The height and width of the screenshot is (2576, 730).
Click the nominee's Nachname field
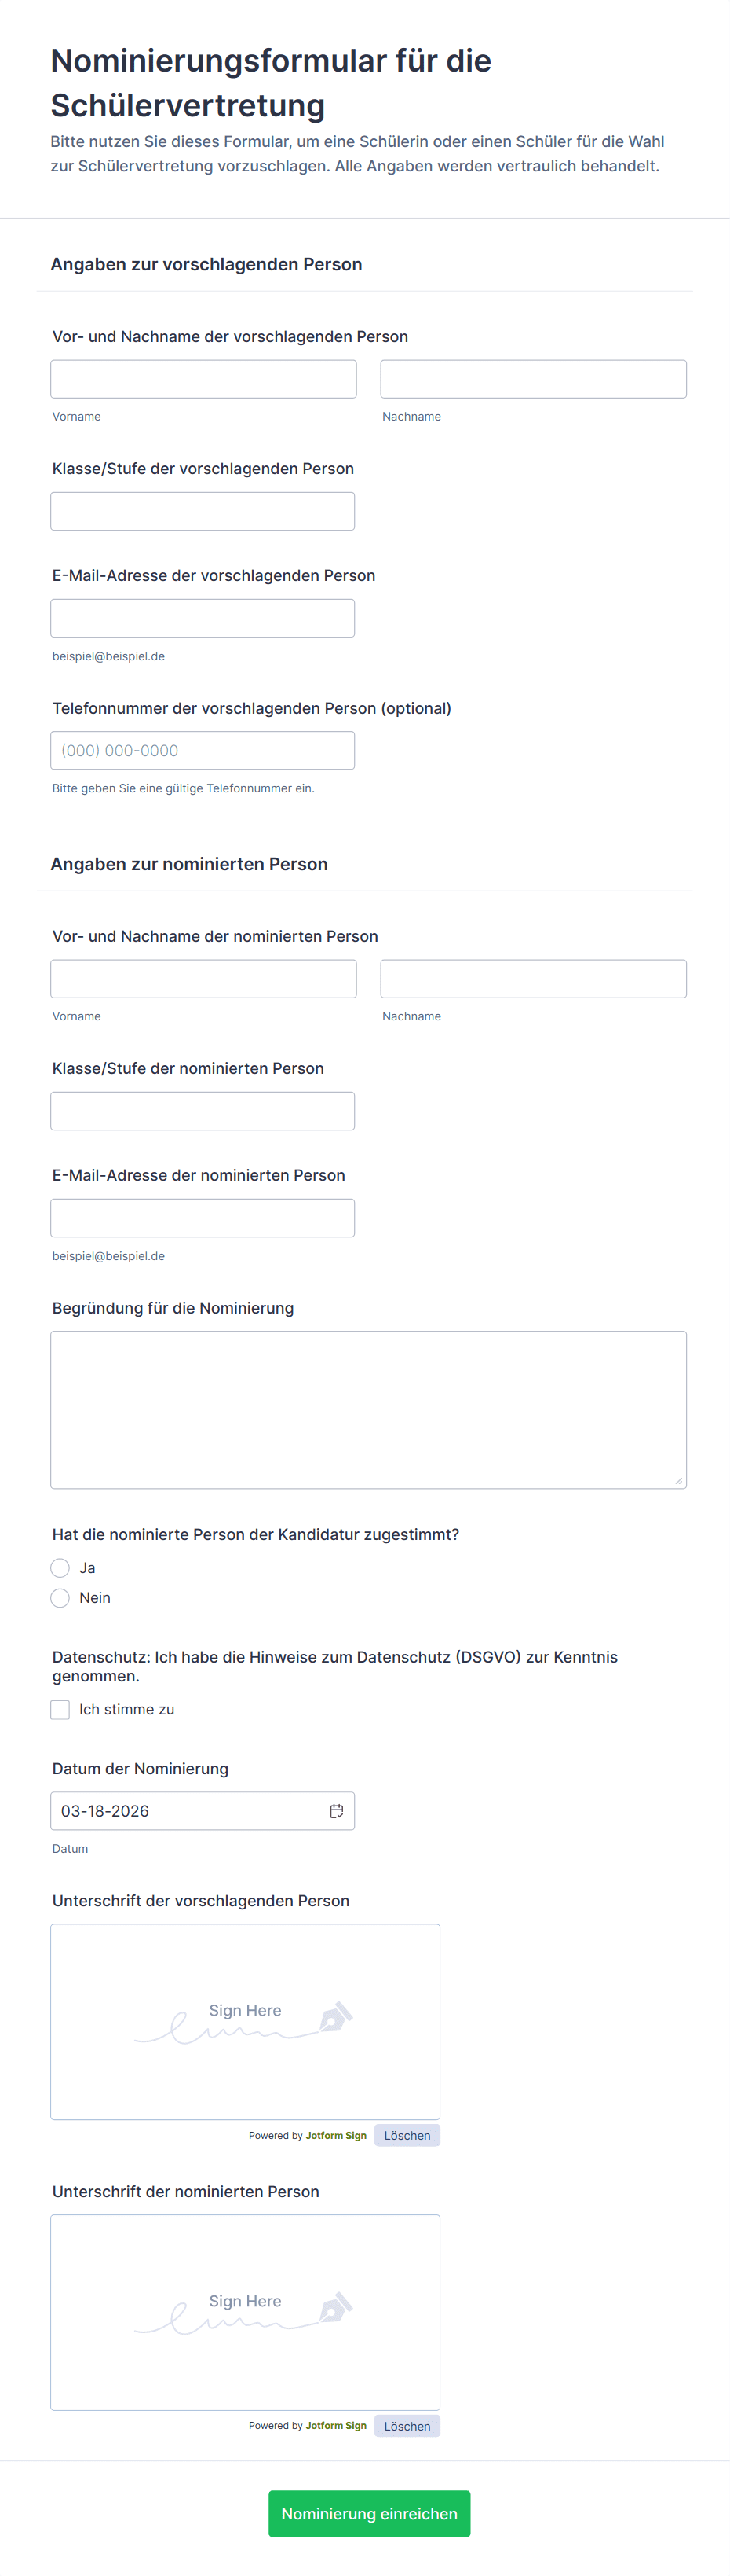pos(533,979)
